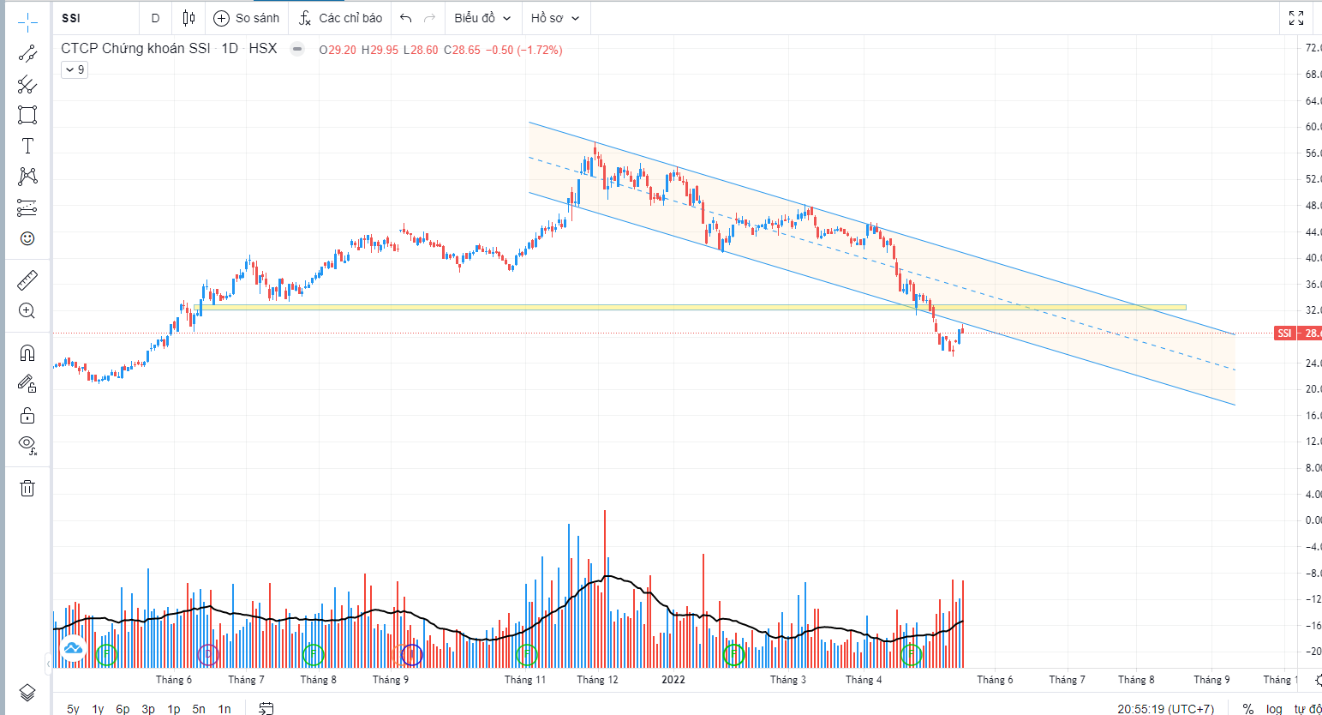
Task: Click the first green event marker on timeline
Action: (105, 655)
